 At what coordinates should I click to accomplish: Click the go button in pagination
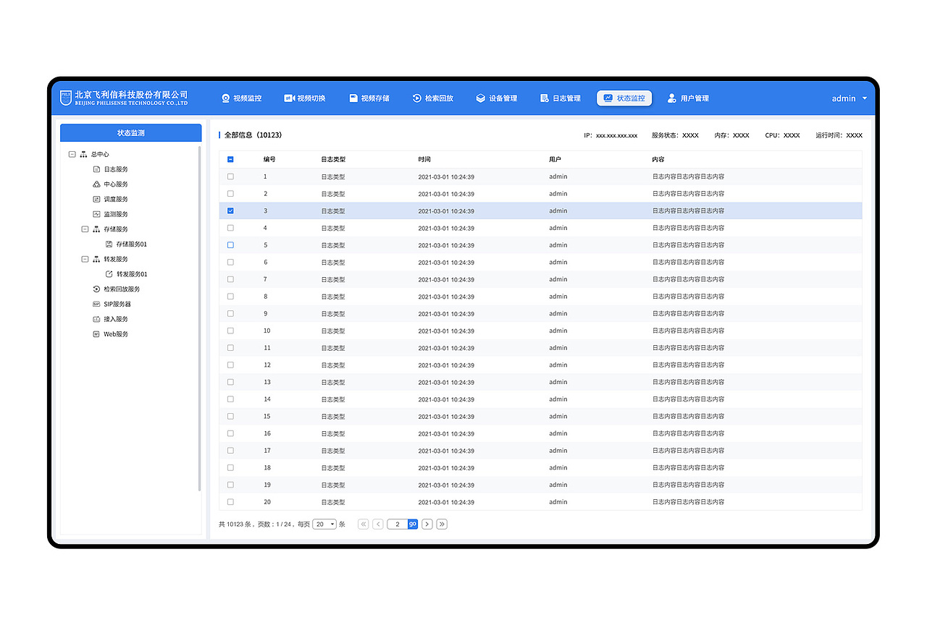[x=413, y=524]
